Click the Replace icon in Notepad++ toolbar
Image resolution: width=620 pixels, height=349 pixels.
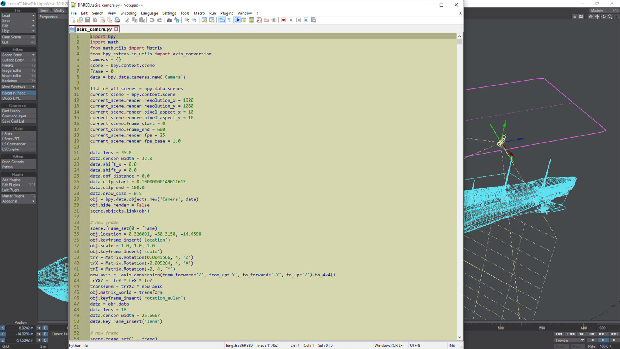[x=177, y=20]
